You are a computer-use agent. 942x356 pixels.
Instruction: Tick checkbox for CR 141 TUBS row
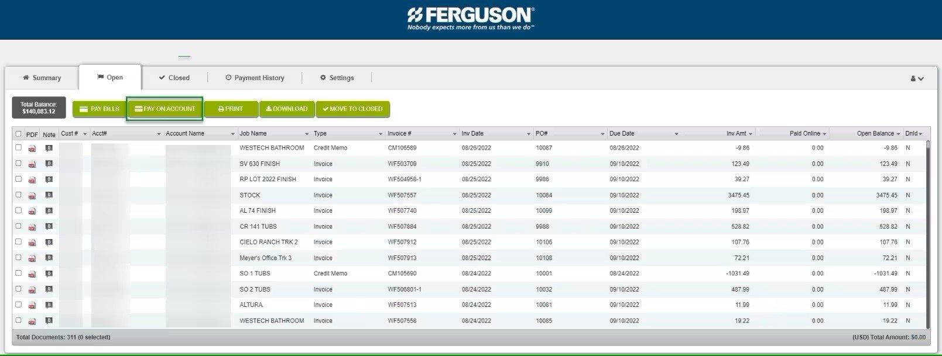point(18,226)
